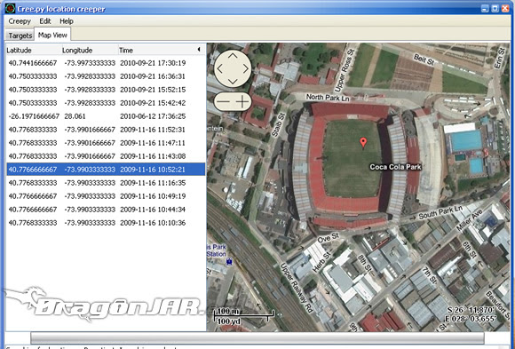This screenshot has height=349, width=515.
Task: Select row with time 2010-09-21 15:42:42
Action: point(106,103)
